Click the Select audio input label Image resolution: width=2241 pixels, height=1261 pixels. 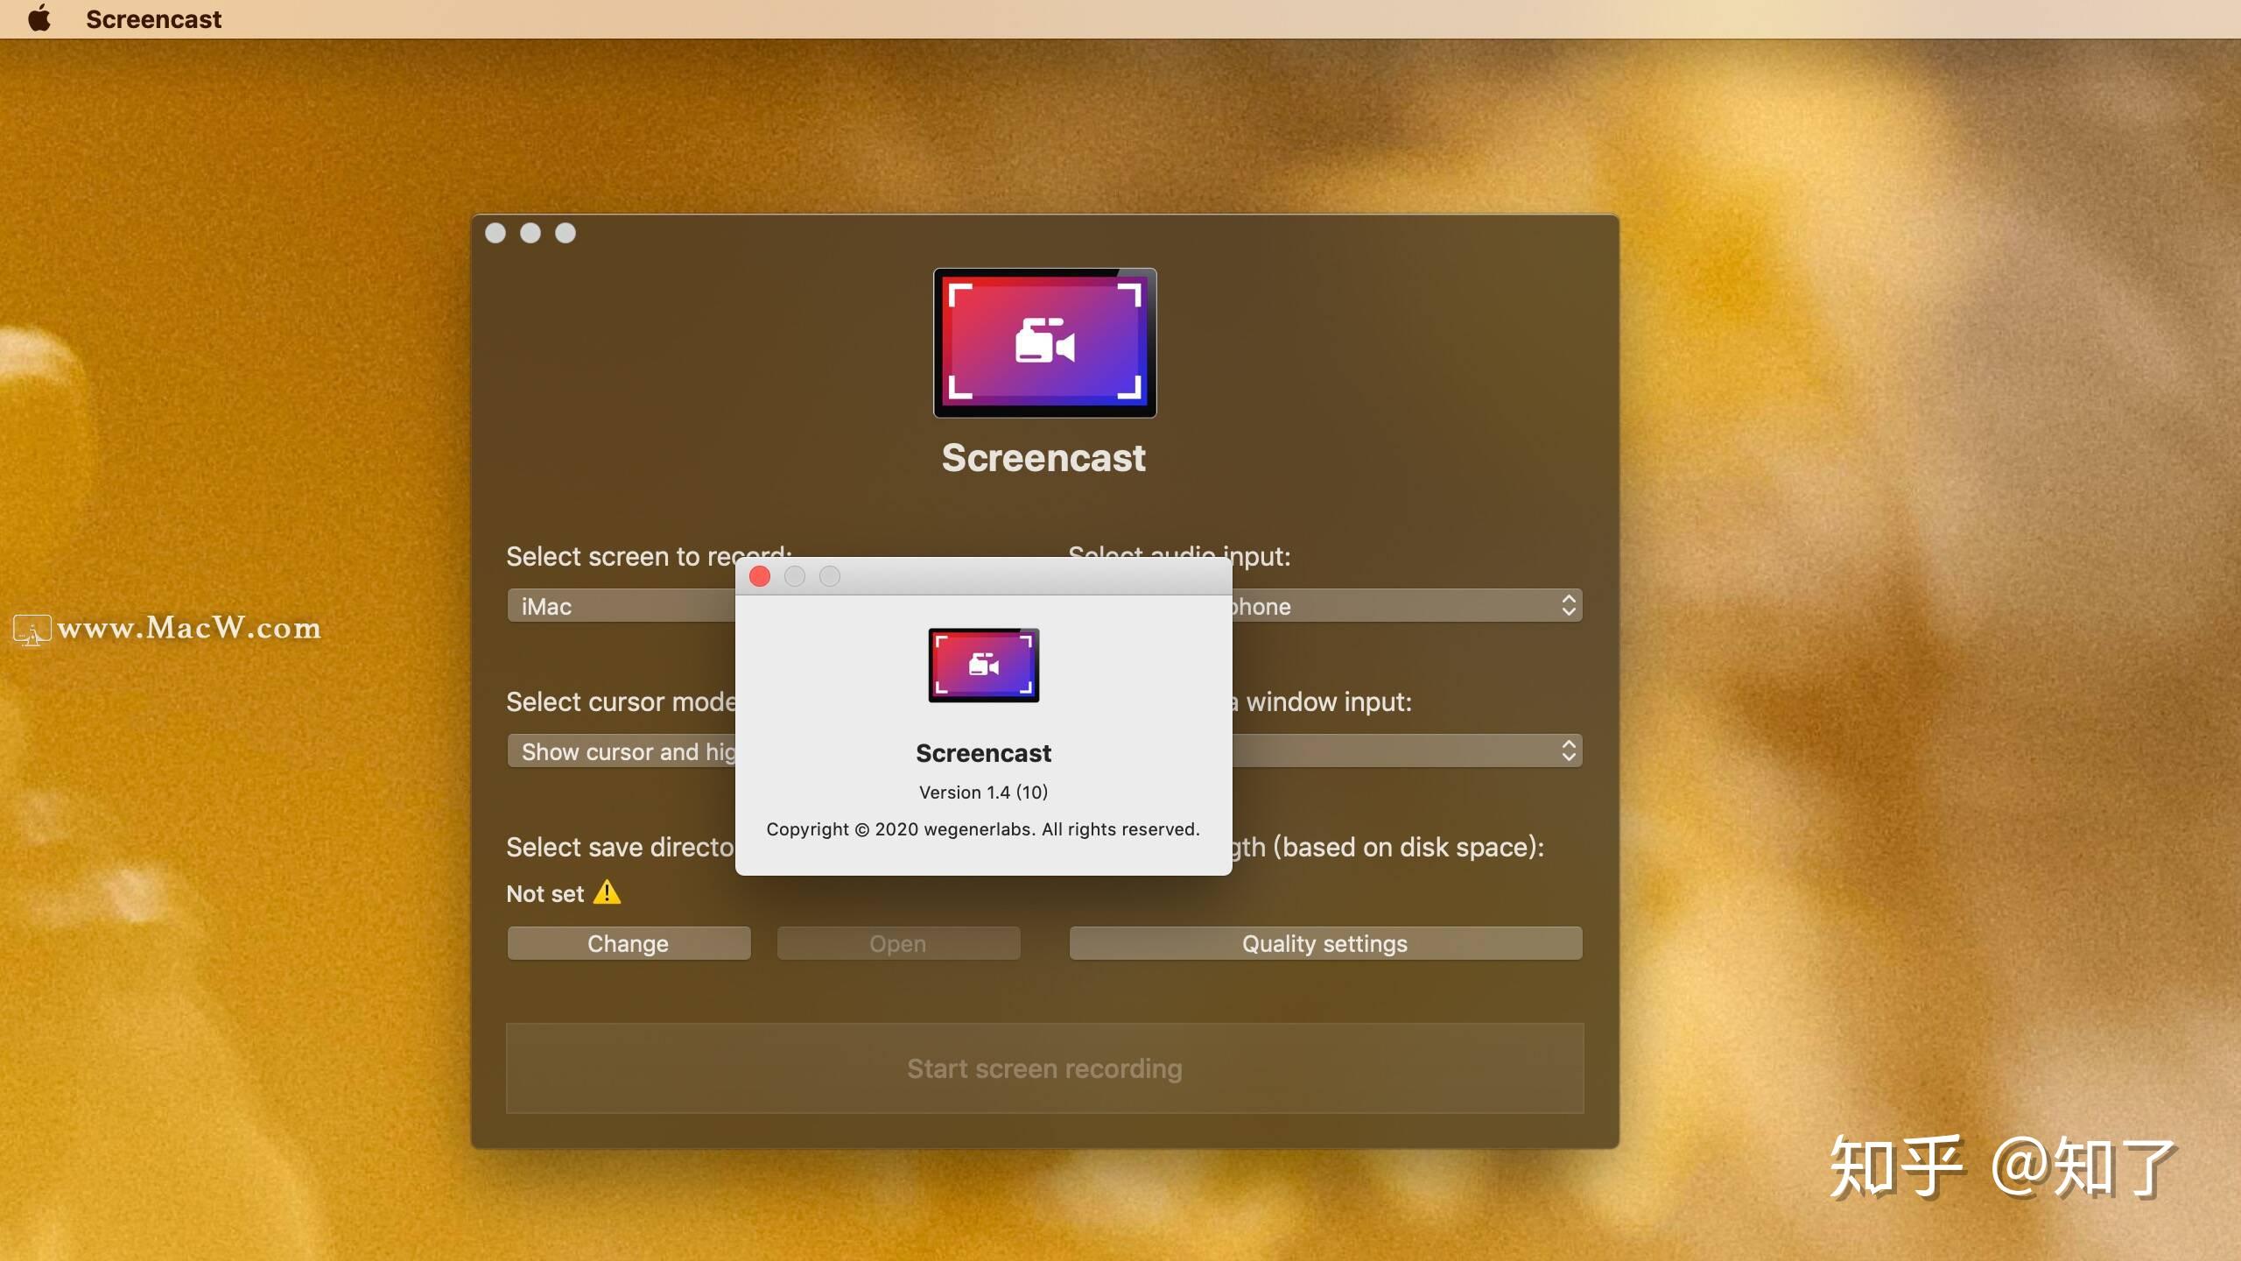click(x=1179, y=556)
